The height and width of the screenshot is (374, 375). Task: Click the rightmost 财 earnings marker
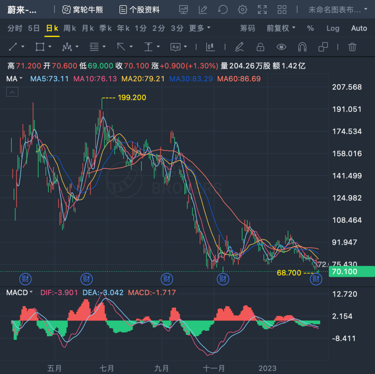pyautogui.click(x=316, y=279)
